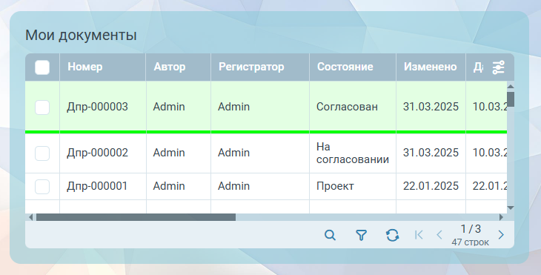541x275 pixels.
Task: Toggle the select-all checkbox in the header
Action: pos(42,67)
